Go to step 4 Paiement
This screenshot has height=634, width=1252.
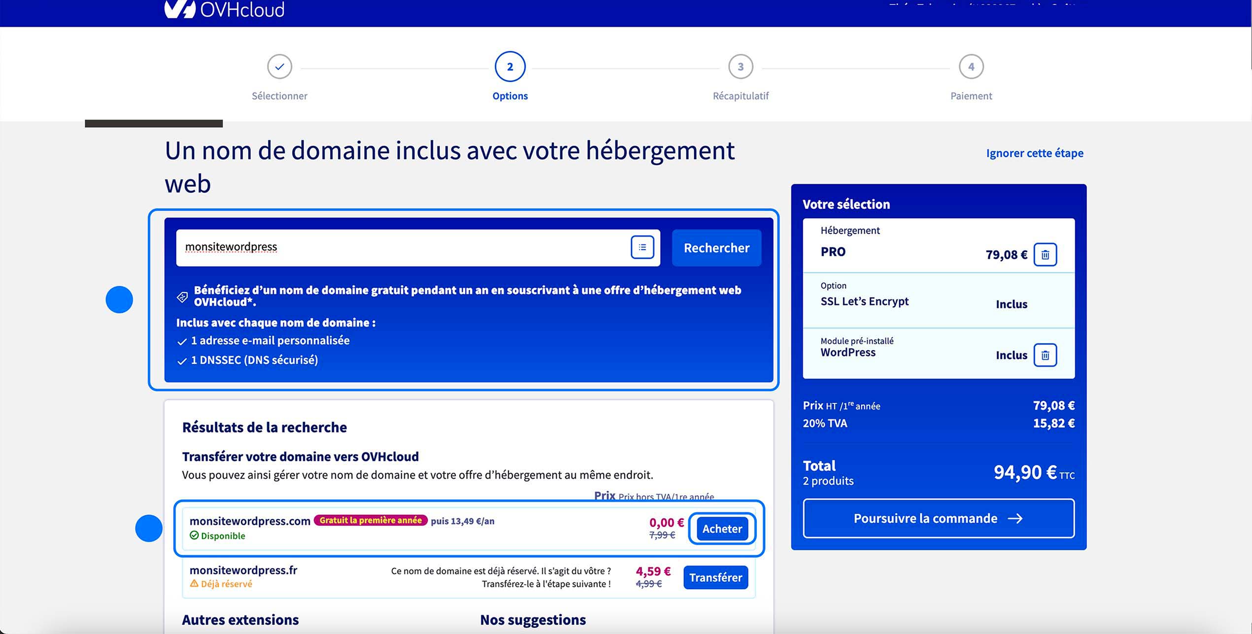(x=971, y=66)
